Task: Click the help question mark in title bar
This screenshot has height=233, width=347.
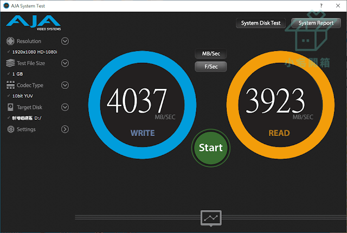Action: click(x=321, y=6)
